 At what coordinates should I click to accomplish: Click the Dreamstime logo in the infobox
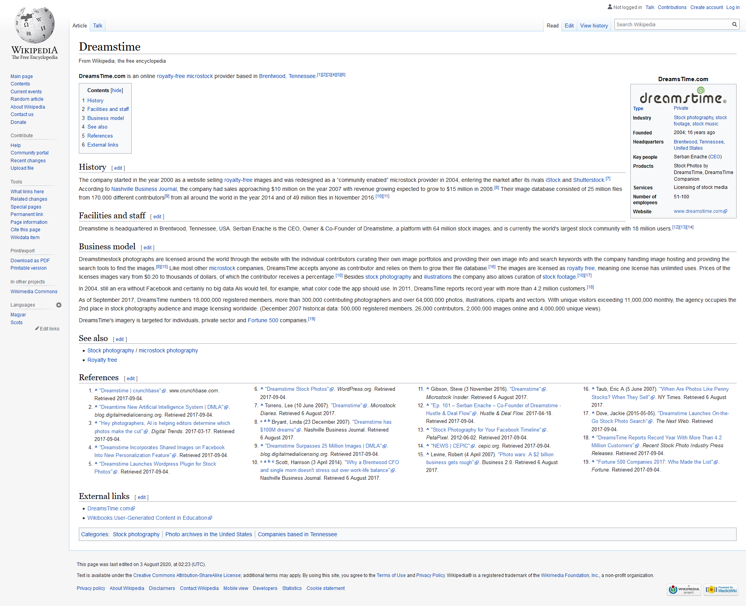[x=683, y=96]
